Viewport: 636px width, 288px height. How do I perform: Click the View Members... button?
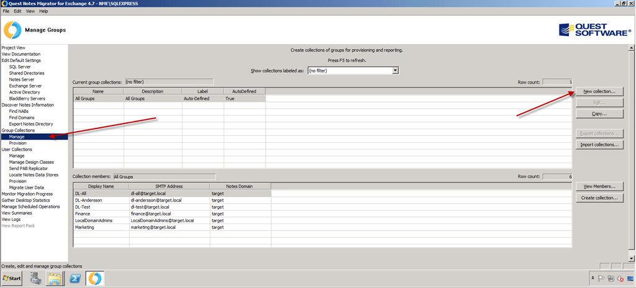coord(599,187)
